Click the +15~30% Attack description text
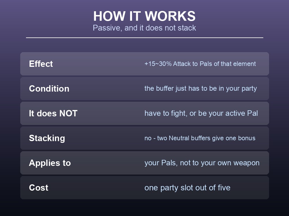This screenshot has height=216, width=289. point(200,64)
